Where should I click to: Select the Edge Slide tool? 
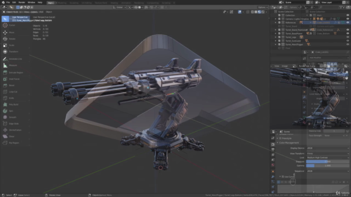[x=5, y=124]
